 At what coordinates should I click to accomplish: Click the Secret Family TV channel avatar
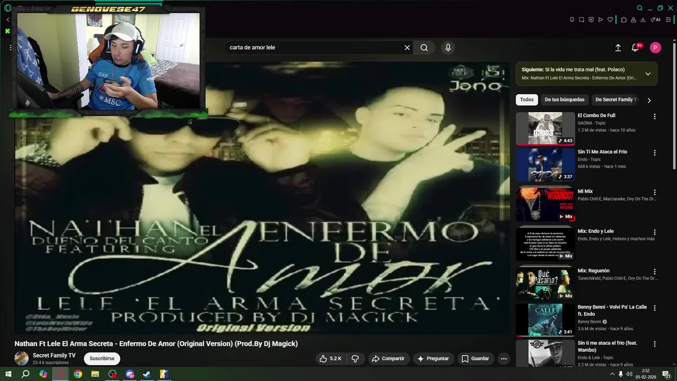point(22,359)
